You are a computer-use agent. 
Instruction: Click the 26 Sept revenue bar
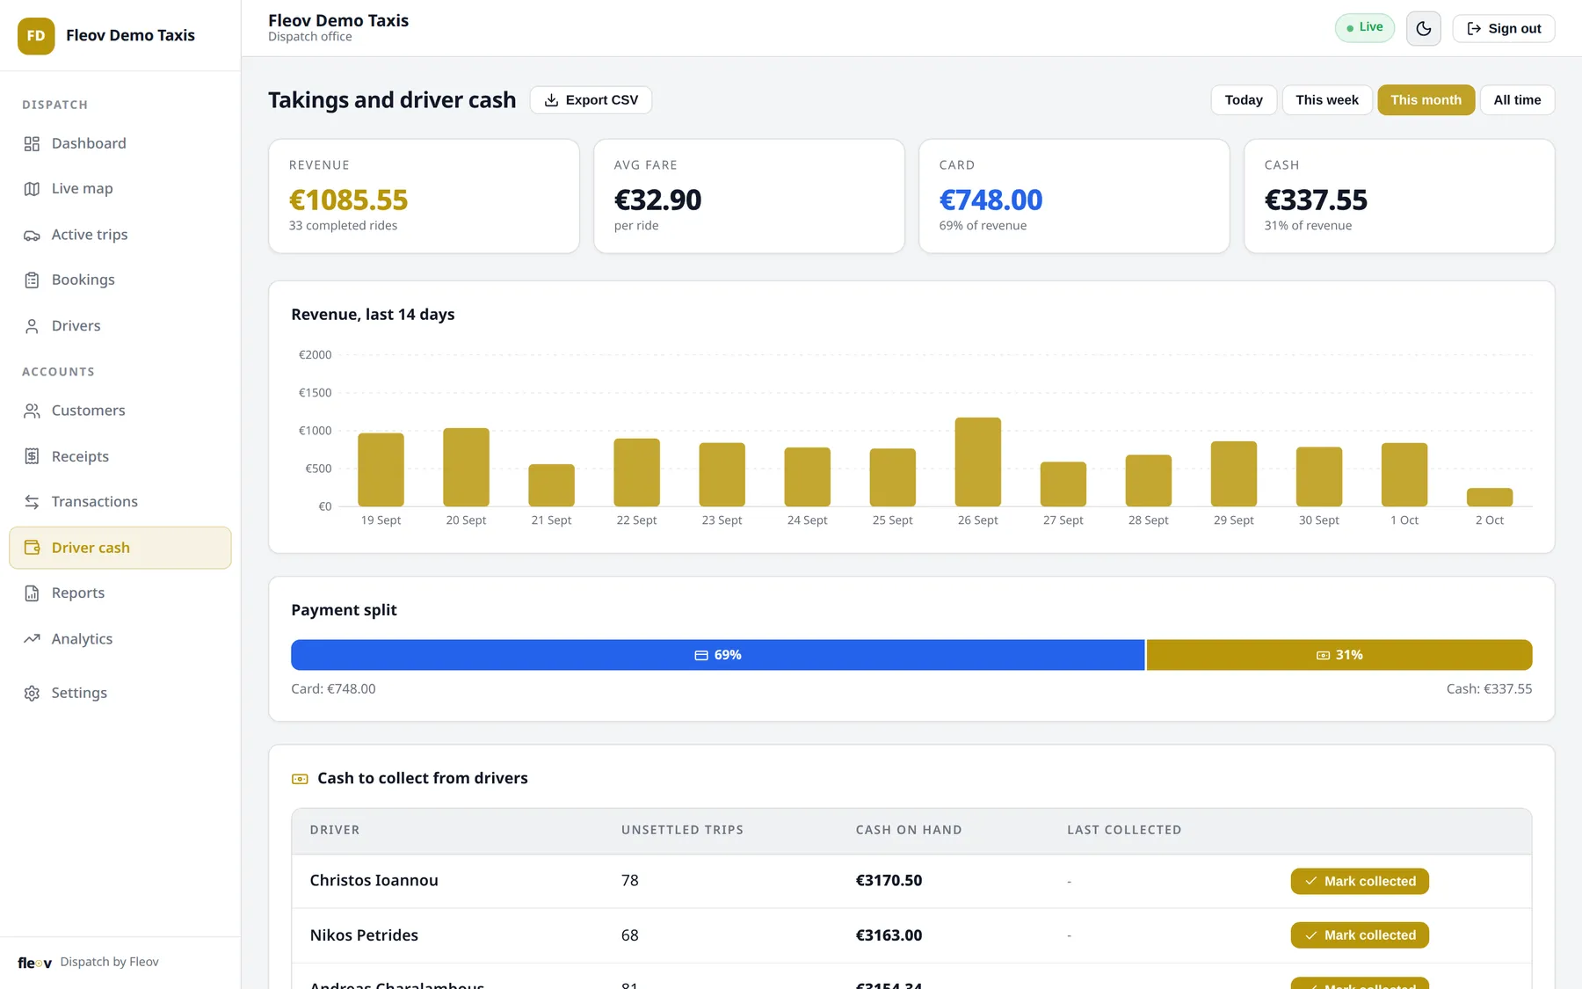(977, 462)
